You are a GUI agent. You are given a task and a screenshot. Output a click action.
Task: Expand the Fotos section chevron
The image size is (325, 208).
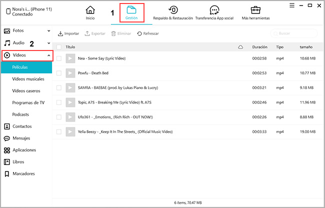[x=48, y=31]
